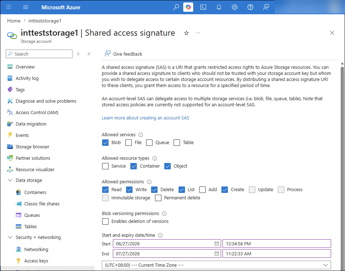
Task: Click the sidebar Search field
Action: tap(39, 54)
